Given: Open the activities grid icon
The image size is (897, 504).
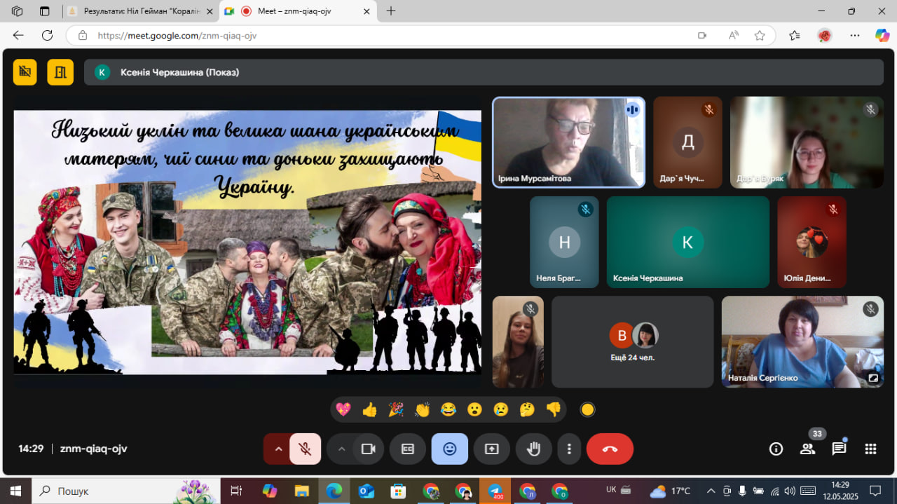Looking at the screenshot, I should (870, 449).
